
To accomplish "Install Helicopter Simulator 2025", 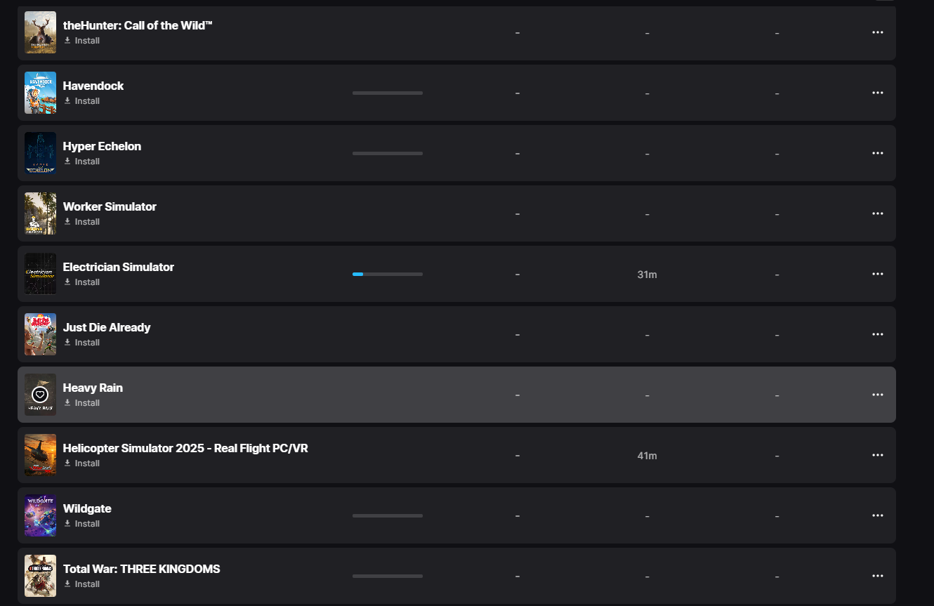I will pyautogui.click(x=81, y=463).
